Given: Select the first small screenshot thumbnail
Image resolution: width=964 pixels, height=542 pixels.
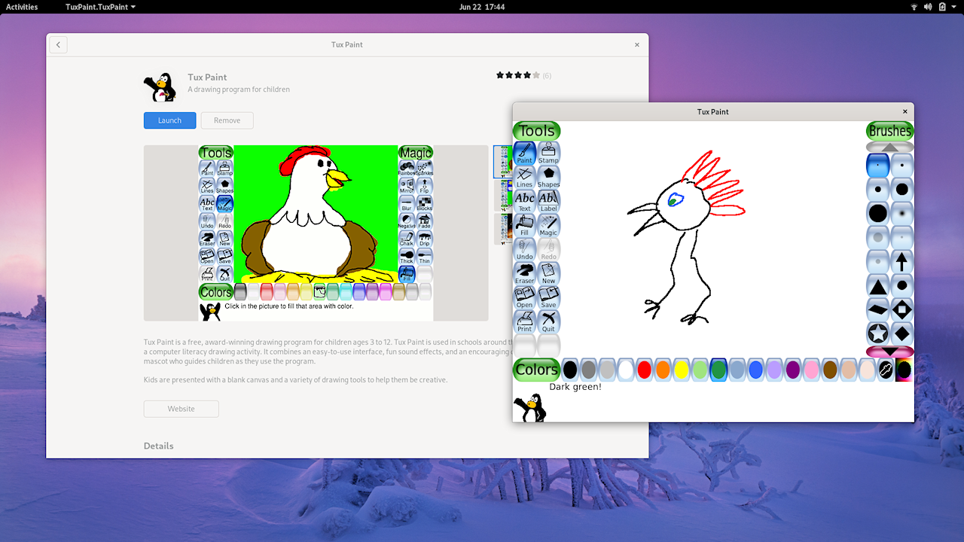Looking at the screenshot, I should (503, 162).
